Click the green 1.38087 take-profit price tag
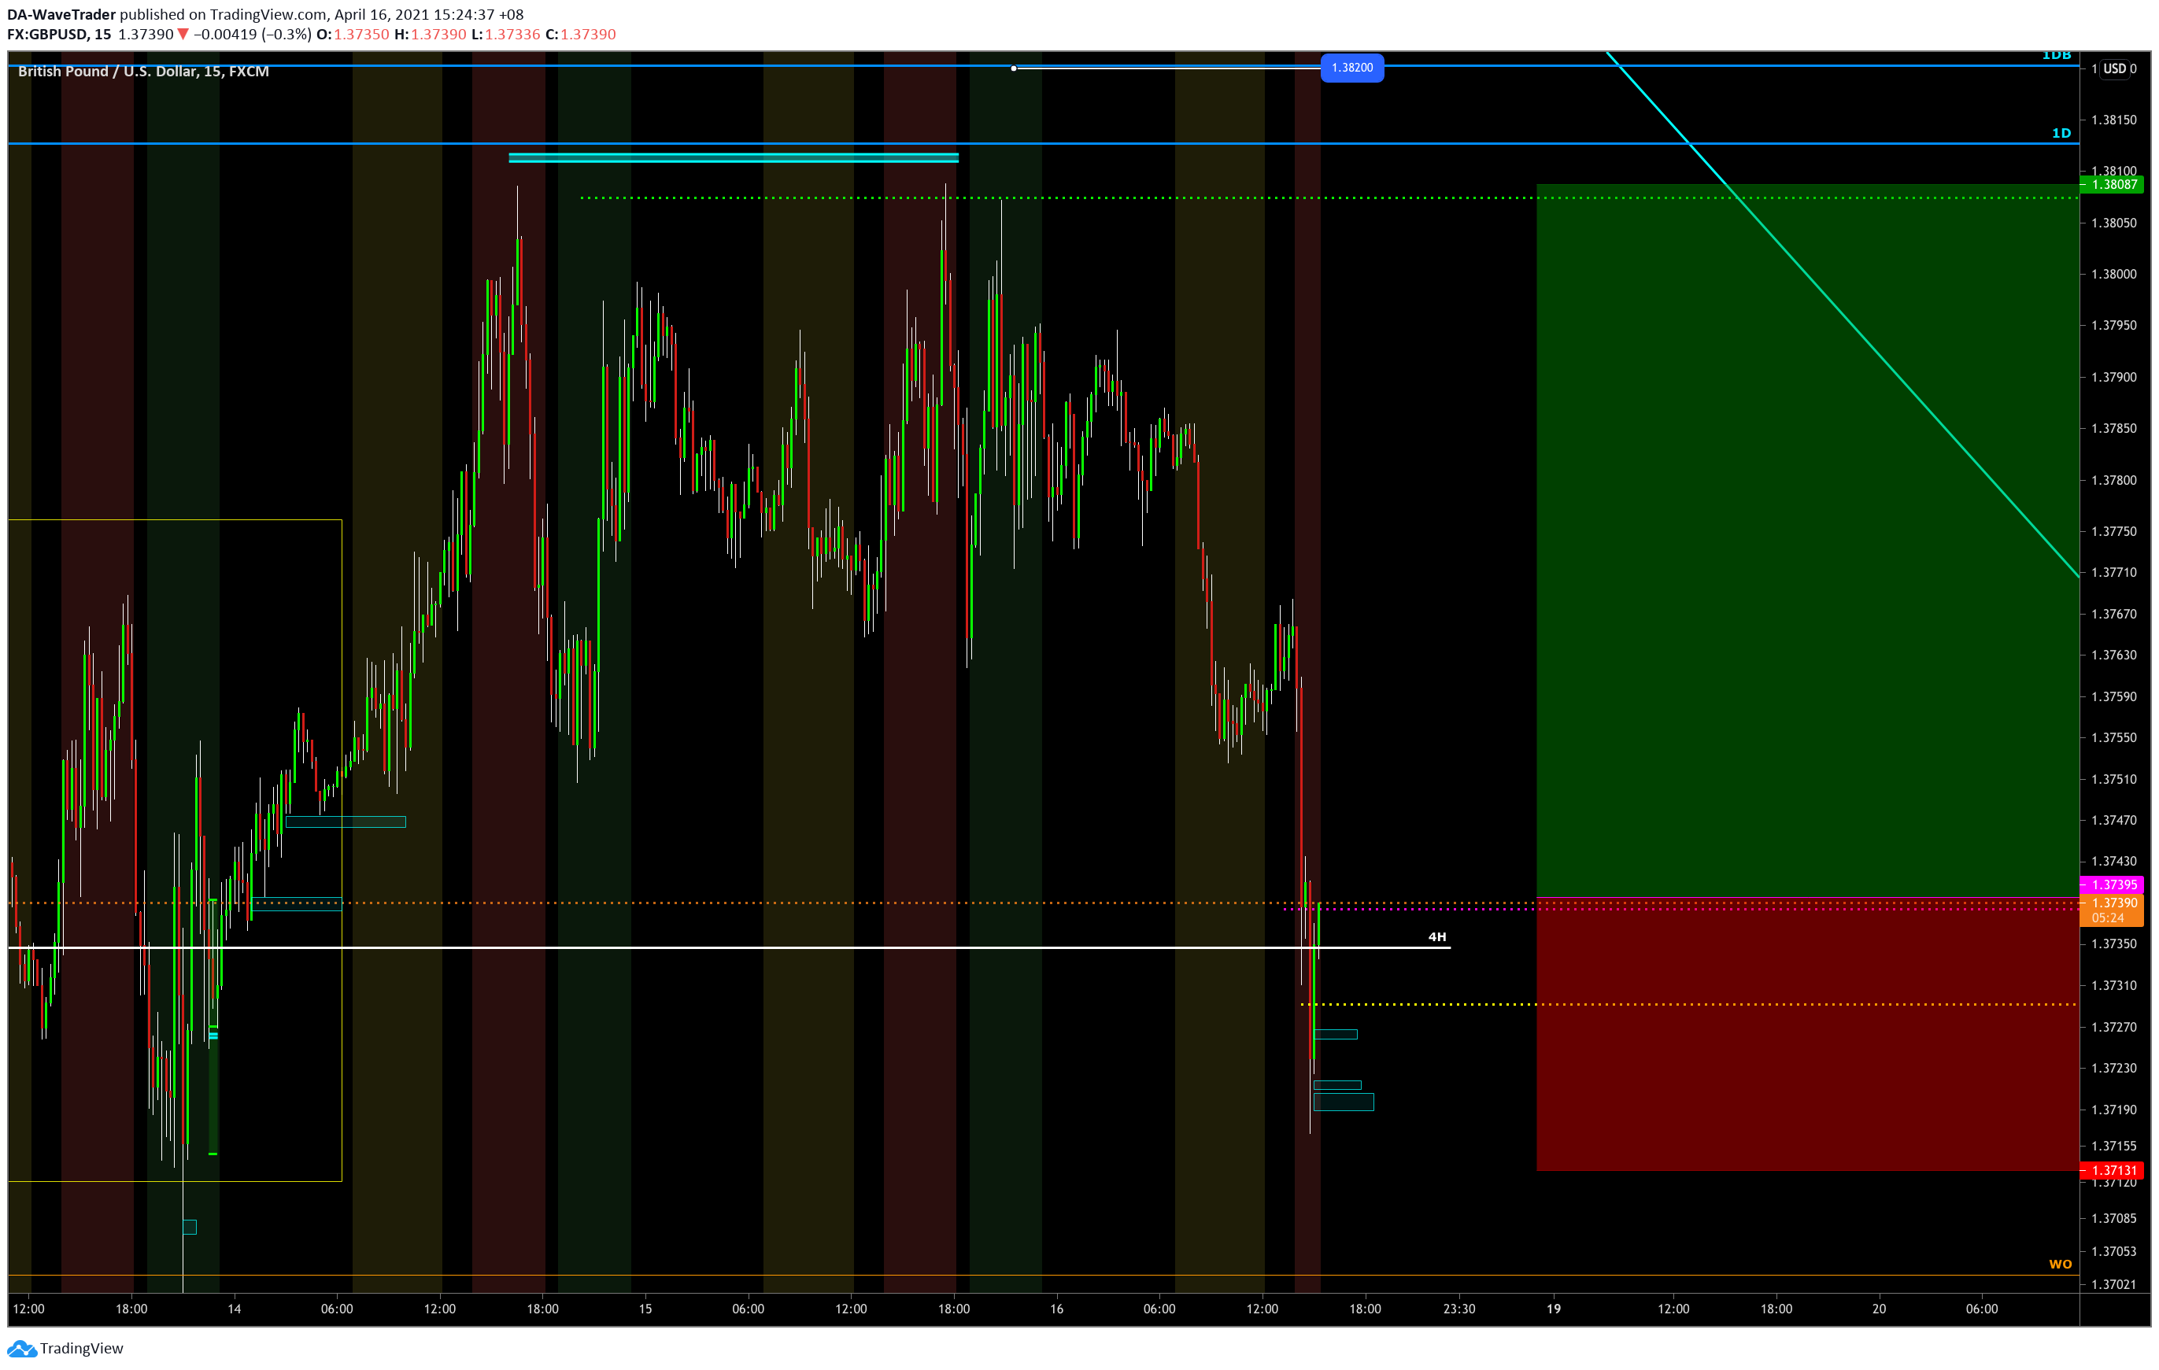This screenshot has height=1370, width=2159. 2112,185
